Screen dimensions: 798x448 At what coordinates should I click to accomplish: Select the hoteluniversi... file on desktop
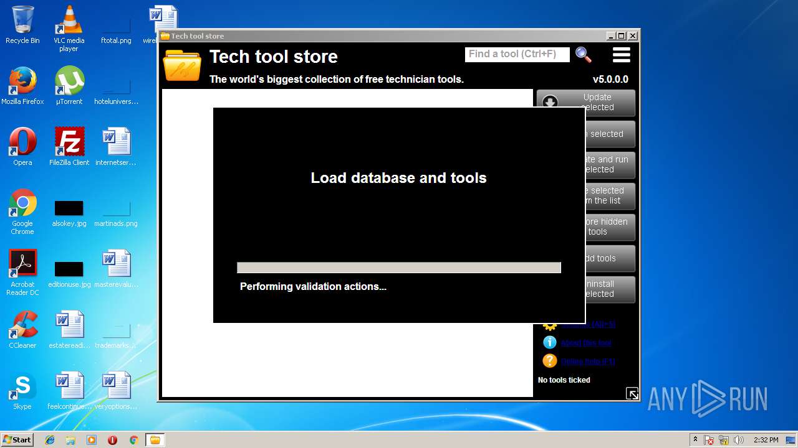pyautogui.click(x=116, y=91)
